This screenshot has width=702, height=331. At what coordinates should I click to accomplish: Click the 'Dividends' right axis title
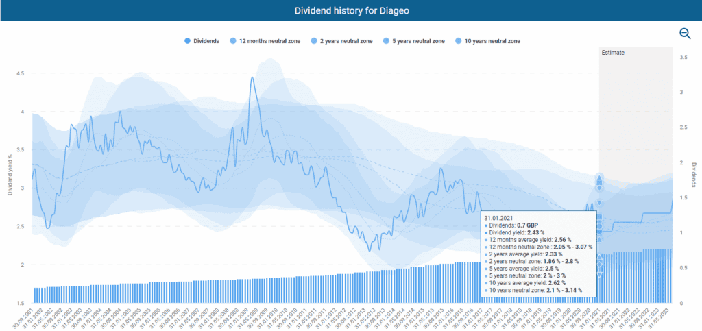click(694, 175)
